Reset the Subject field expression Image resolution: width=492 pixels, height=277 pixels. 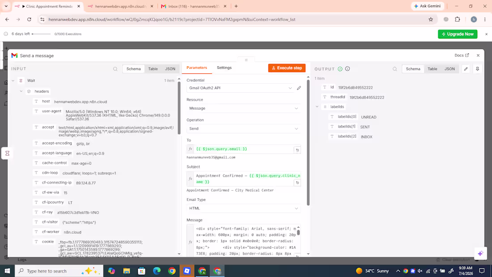[297, 183]
